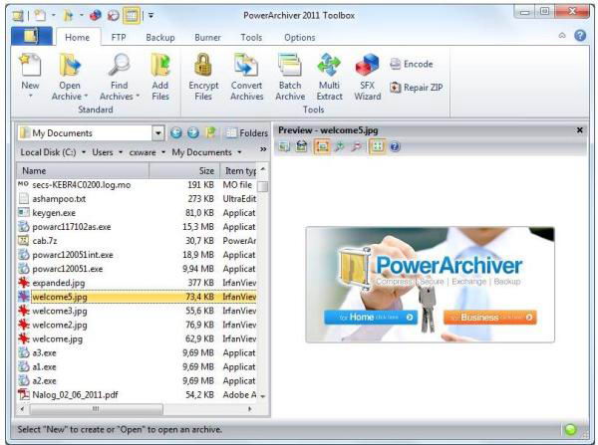Viewport: 598px width, 445px height.
Task: Select expanded.jpg in the file list
Action: (137, 283)
